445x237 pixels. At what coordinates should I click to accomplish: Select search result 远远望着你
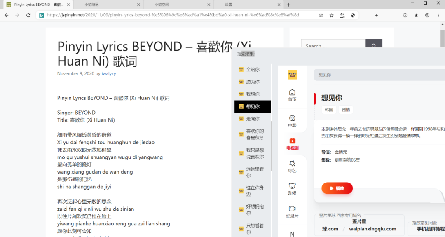(x=253, y=172)
